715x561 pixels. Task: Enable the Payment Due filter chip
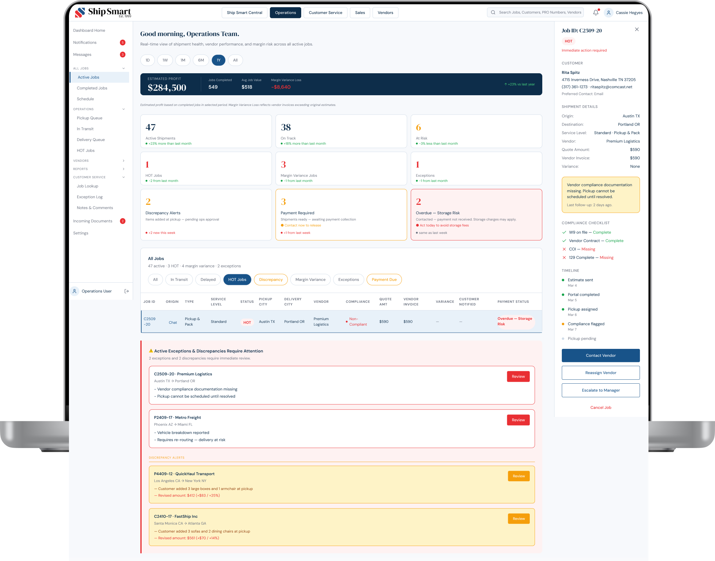[384, 280]
